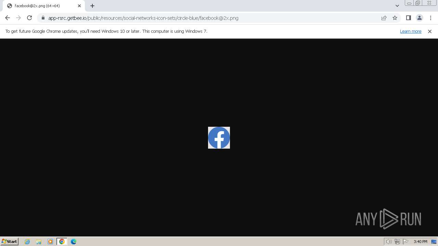Open the Chrome profile avatar

point(419,18)
